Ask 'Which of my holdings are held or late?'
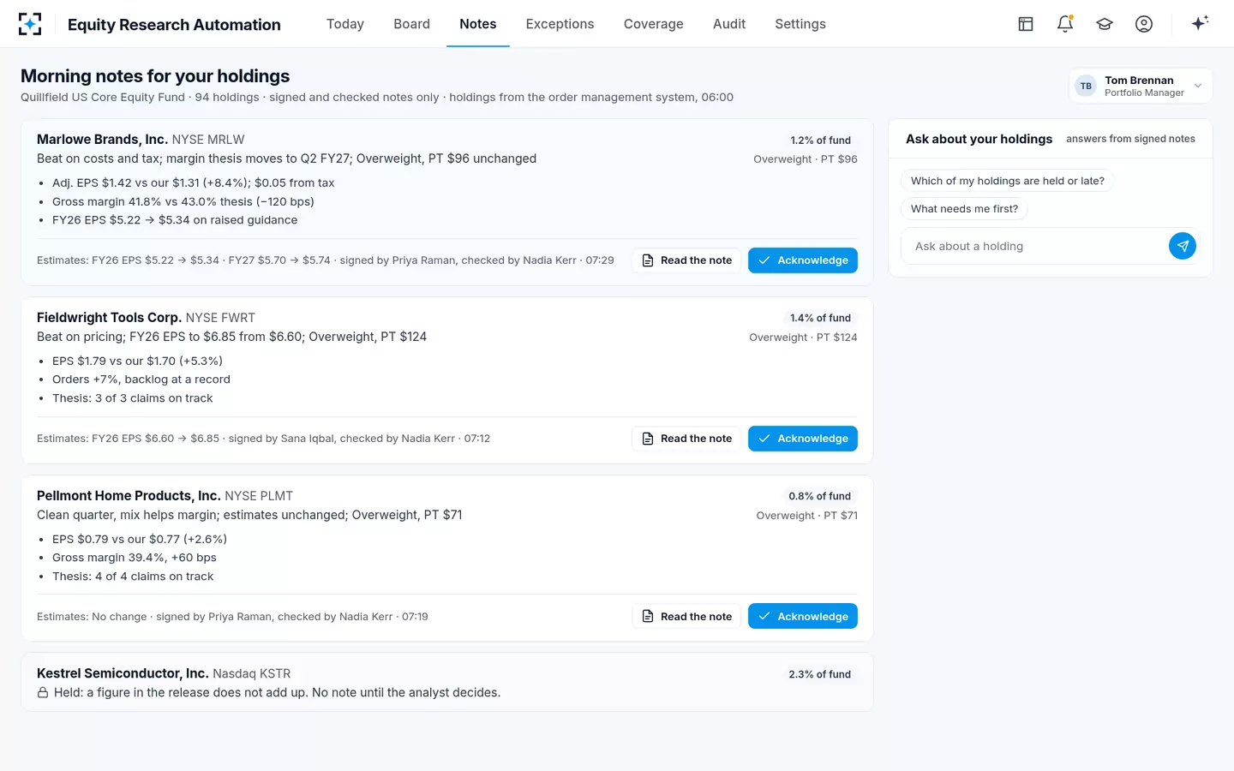 1007,181
